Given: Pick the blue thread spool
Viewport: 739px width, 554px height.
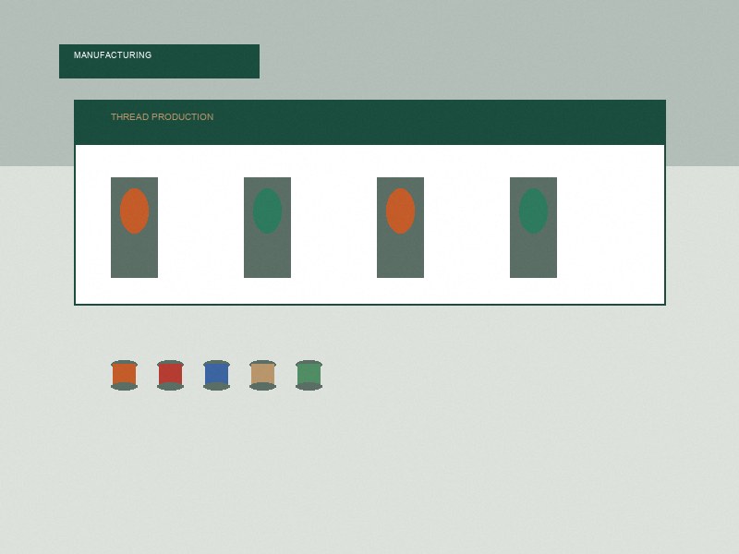Looking at the screenshot, I should tap(216, 375).
